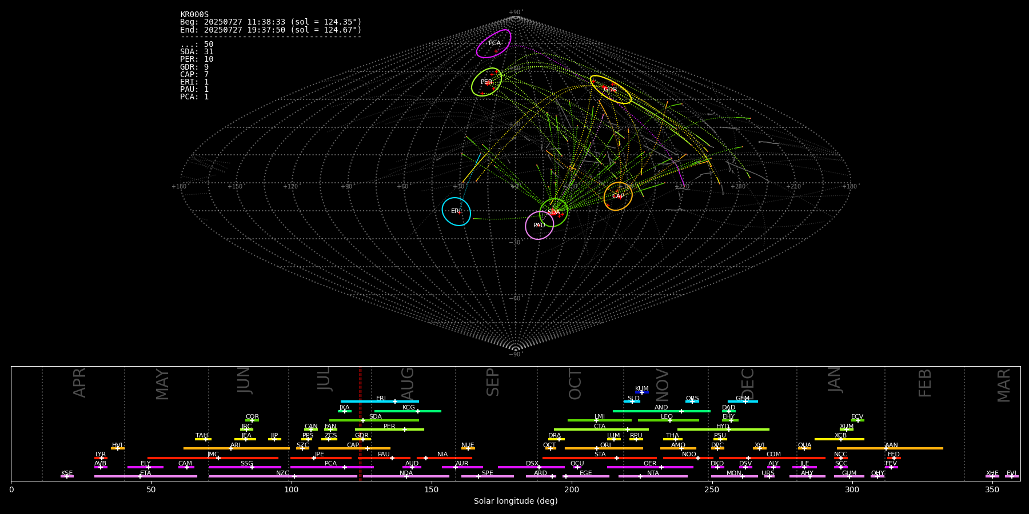Click the NOV month label

pos(662,384)
